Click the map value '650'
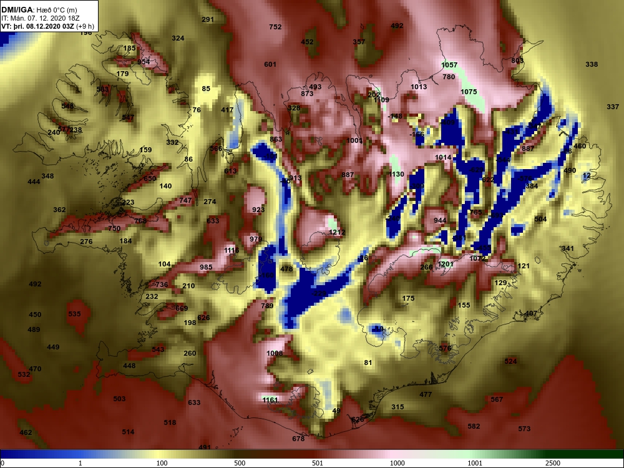 (x=150, y=178)
